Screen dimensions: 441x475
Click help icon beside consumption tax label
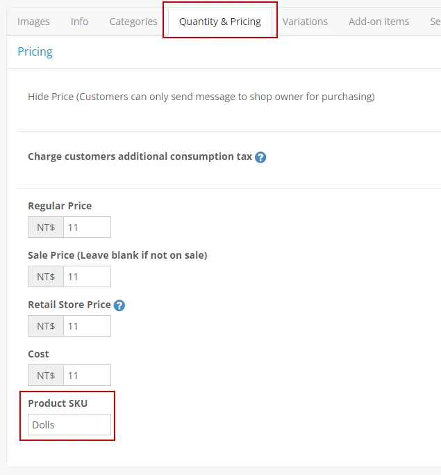pyautogui.click(x=260, y=157)
